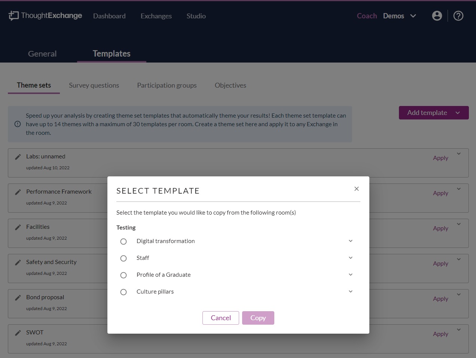Select the Digital transformation radio button

coord(123,242)
